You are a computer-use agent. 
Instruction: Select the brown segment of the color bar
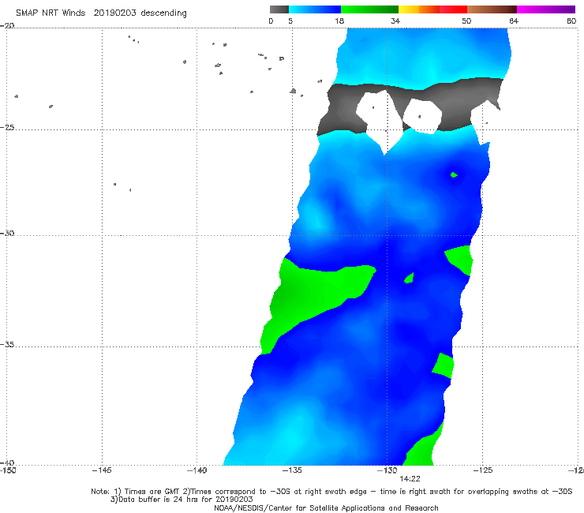point(492,9)
